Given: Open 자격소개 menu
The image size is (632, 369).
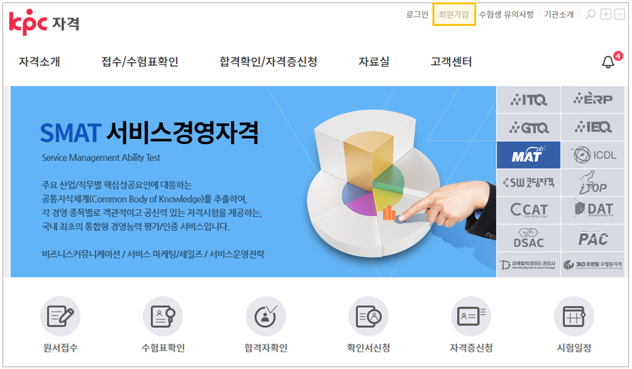Looking at the screenshot, I should 39,61.
